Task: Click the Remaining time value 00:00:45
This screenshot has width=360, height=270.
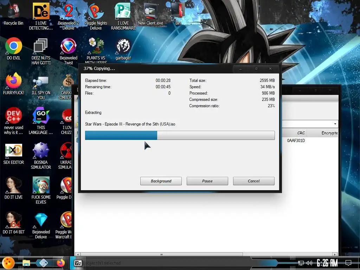Action: pos(163,87)
